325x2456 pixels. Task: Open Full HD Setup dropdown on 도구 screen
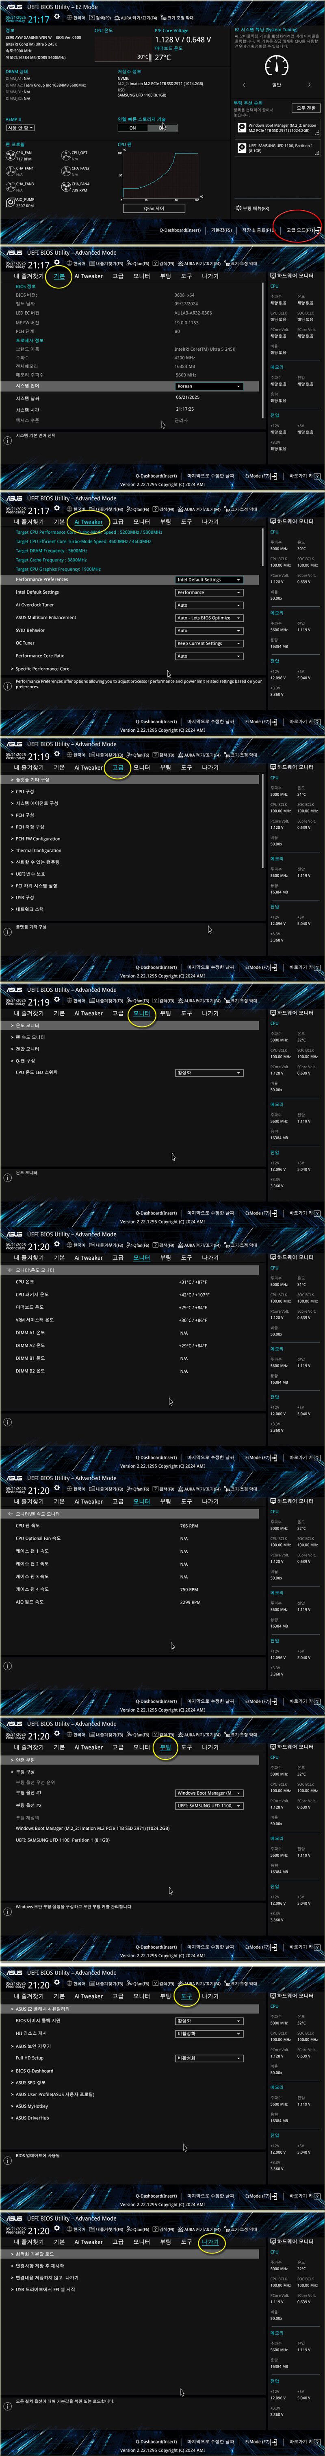[x=209, y=2058]
